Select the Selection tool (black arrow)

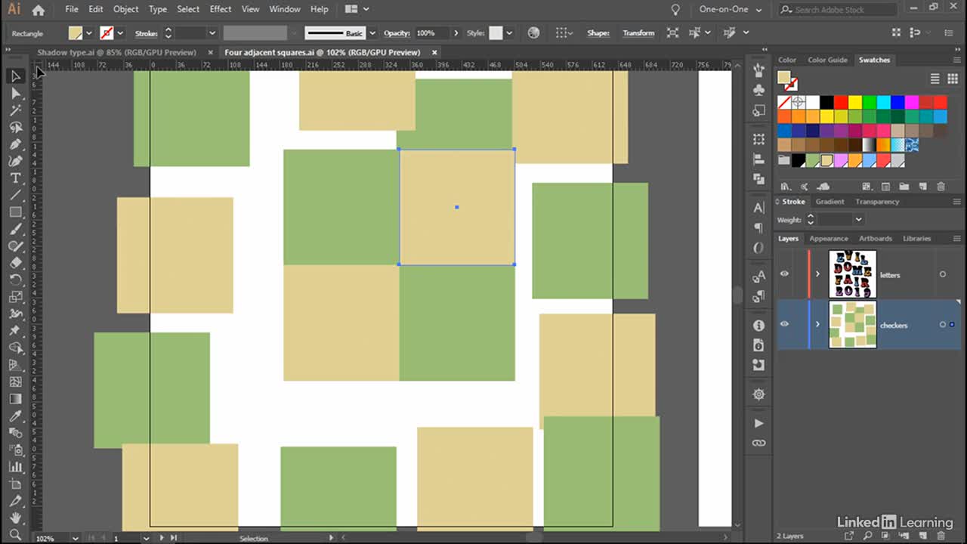point(15,76)
